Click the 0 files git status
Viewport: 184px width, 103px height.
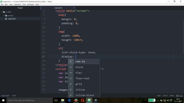[x=179, y=96]
